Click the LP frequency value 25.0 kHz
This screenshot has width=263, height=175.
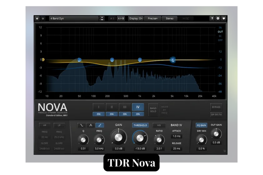pos(59,137)
